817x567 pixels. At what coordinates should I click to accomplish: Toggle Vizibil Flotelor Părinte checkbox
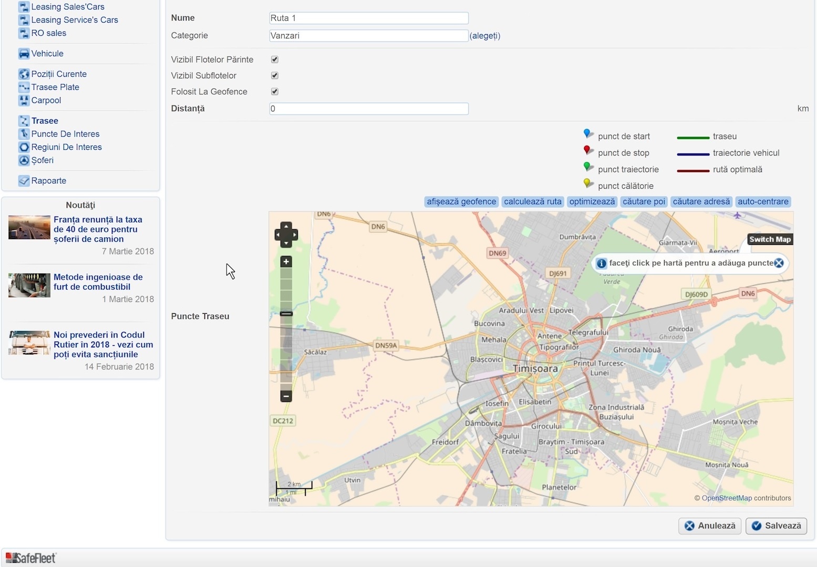coord(274,60)
